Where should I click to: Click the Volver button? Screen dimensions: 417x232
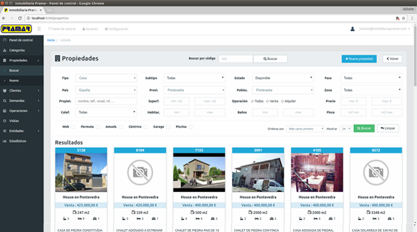[x=393, y=59]
